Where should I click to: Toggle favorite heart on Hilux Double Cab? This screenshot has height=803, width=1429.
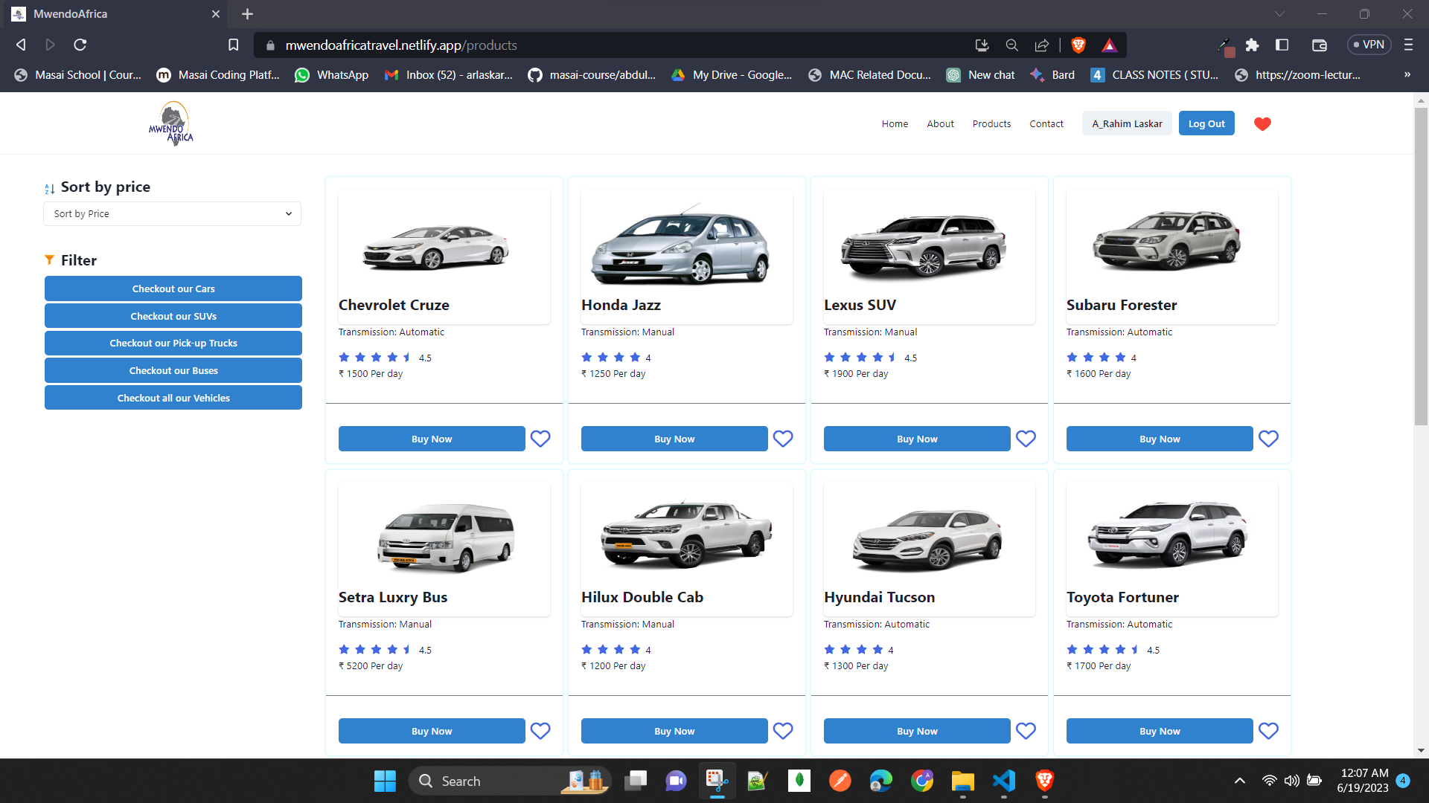tap(783, 731)
